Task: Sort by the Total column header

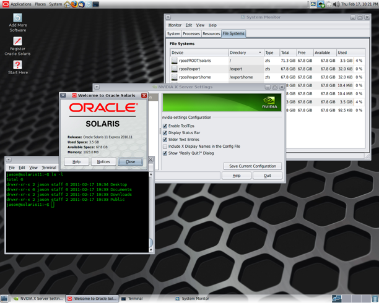Action: [288, 53]
